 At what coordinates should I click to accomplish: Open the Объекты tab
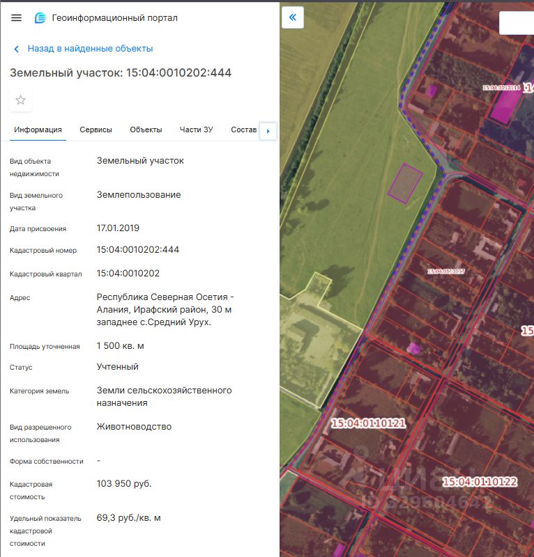146,130
